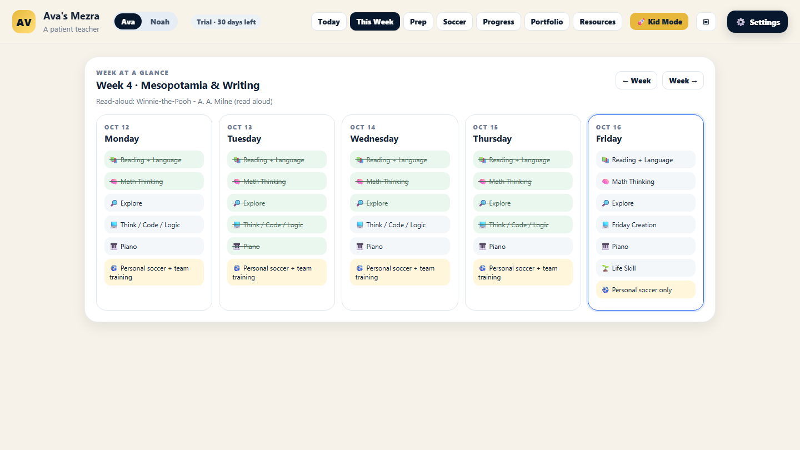This screenshot has width=800, height=450.
Task: Uncheck Tuesday's Piano task
Action: [x=277, y=247]
